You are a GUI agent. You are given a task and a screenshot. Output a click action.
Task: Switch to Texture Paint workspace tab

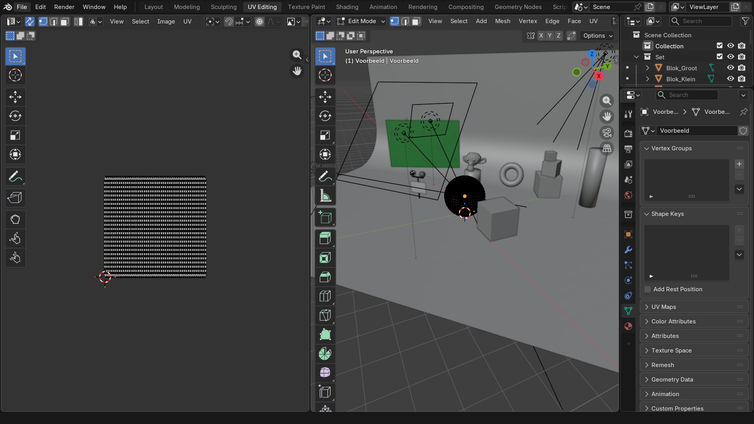pyautogui.click(x=306, y=7)
